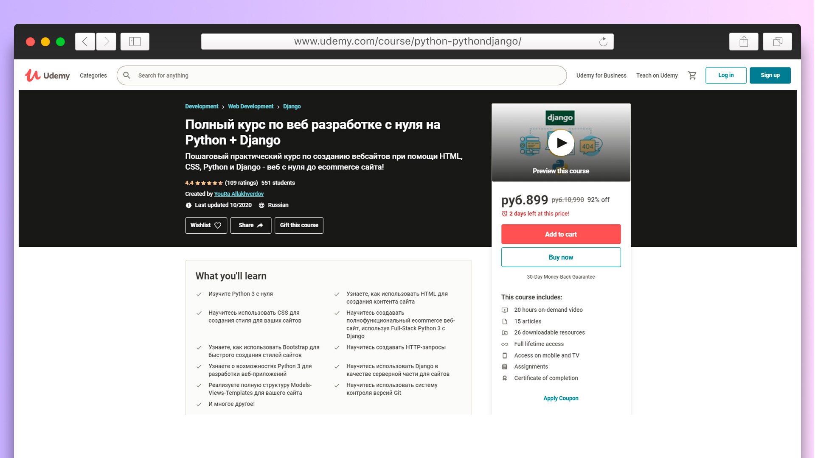
Task: Click 'Изучите Python 3 с нуля' item
Action: click(x=241, y=294)
